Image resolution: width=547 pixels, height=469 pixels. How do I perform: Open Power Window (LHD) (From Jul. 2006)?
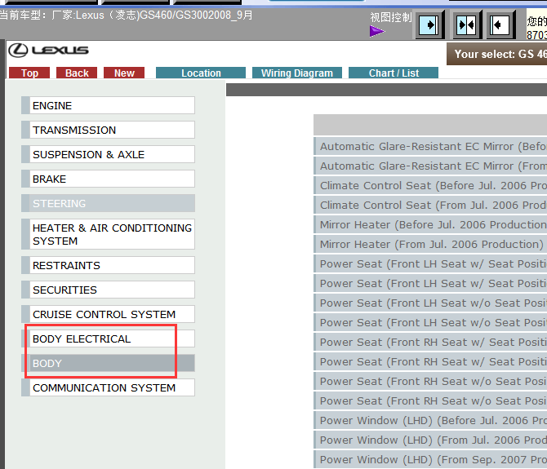[430, 440]
